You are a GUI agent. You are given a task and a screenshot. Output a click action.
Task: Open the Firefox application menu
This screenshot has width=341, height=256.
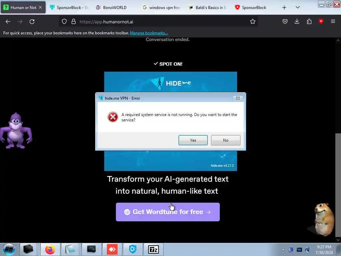click(333, 21)
